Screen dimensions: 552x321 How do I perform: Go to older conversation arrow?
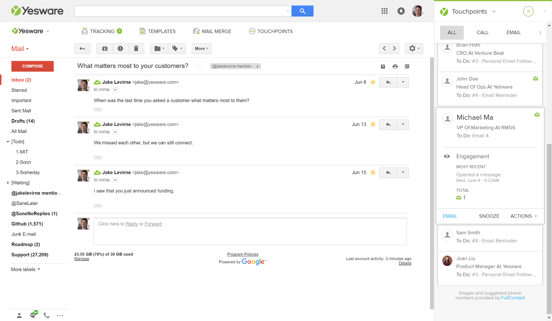click(394, 49)
